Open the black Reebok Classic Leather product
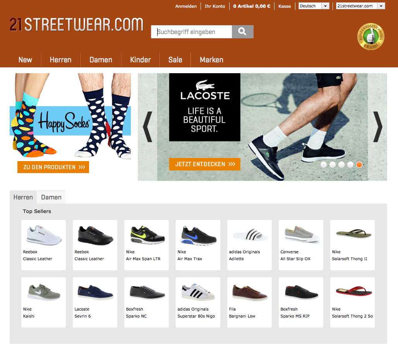The image size is (398, 352). point(95,245)
